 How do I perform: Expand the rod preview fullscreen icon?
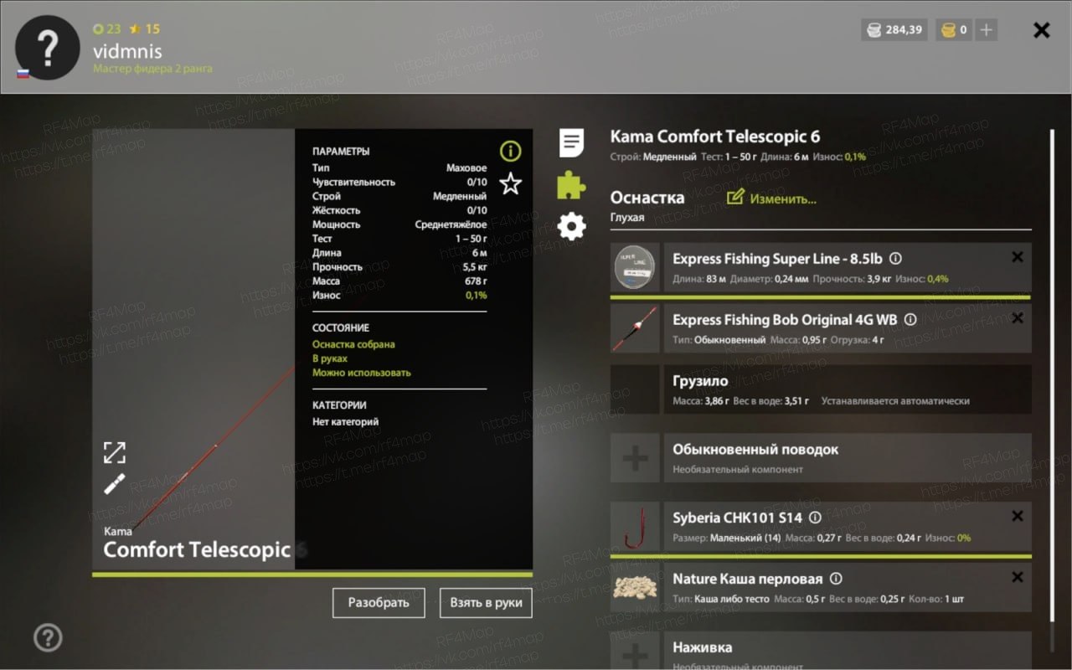[115, 453]
